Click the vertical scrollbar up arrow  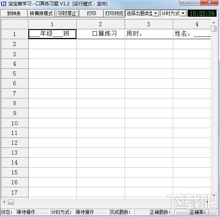[214, 22]
